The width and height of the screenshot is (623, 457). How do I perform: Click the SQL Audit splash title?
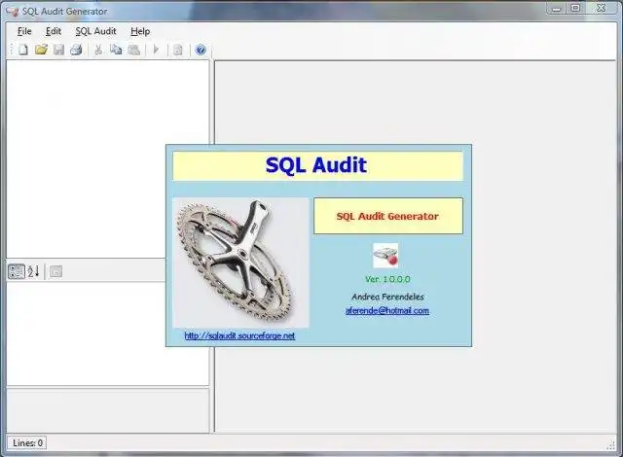point(317,165)
